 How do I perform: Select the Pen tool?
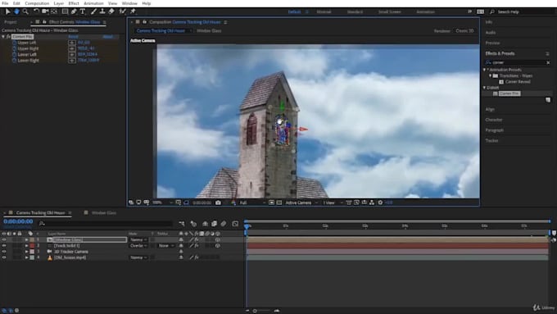click(x=74, y=11)
